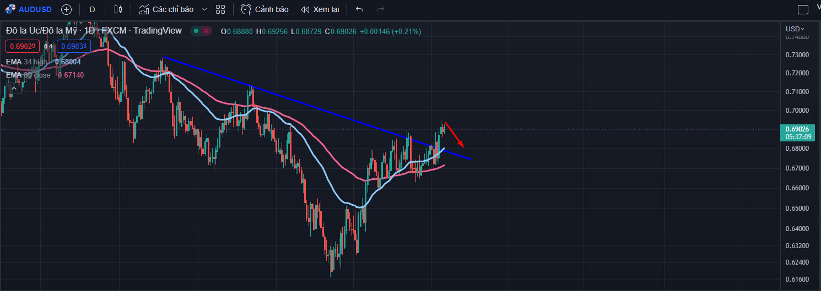Image resolution: width=821 pixels, height=291 pixels.
Task: Start bar replay with Xem lại
Action: pyautogui.click(x=320, y=9)
